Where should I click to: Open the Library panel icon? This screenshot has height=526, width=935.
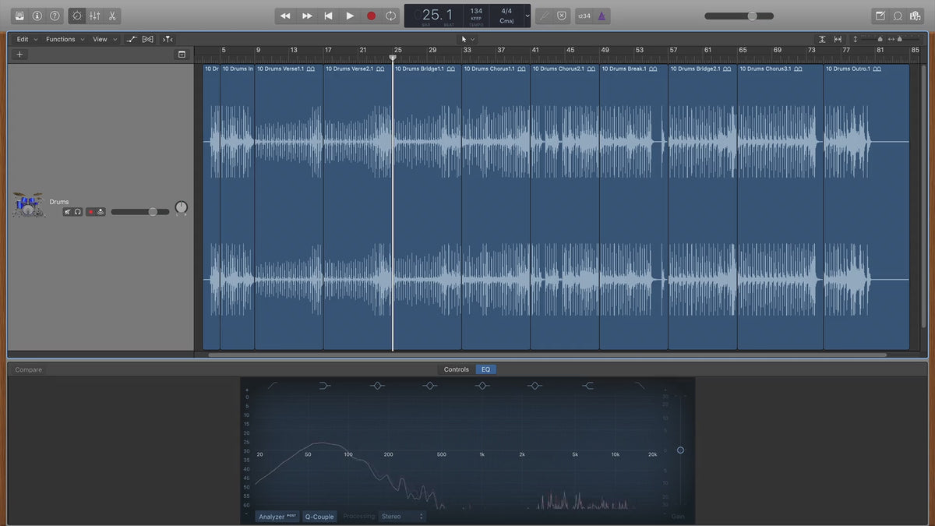point(19,16)
